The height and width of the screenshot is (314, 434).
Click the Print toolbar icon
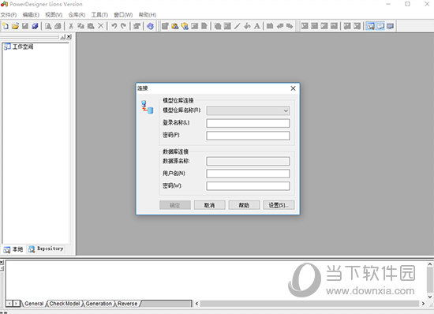(x=58, y=26)
